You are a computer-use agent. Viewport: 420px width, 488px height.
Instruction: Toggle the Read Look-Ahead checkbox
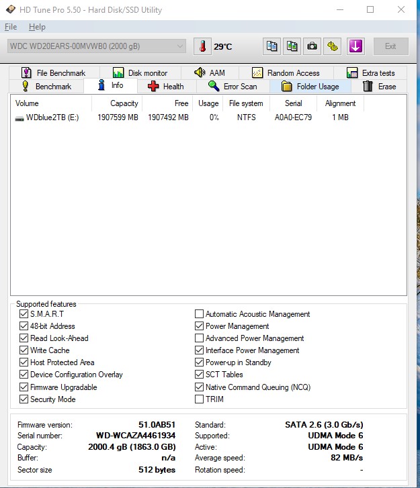(24, 338)
